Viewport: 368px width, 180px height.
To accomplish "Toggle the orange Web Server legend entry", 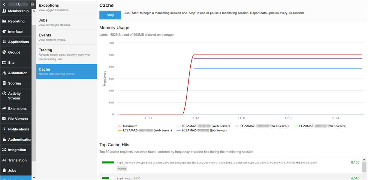I will click(x=145, y=130).
